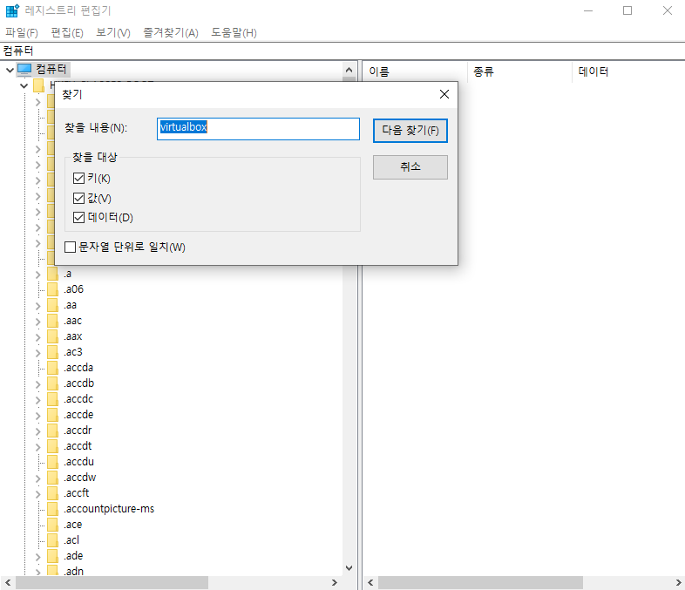Click the folder icon of .accdc key

pos(52,399)
